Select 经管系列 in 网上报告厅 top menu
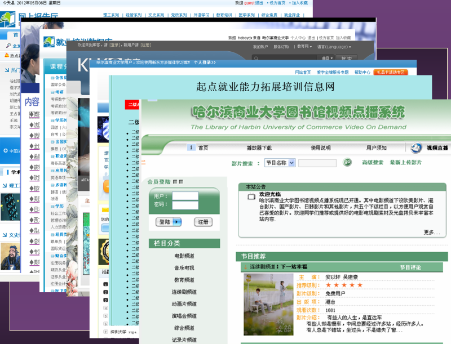The height and width of the screenshot is (344, 451). click(134, 15)
